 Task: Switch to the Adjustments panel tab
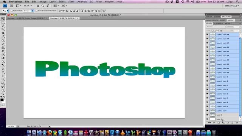pos(212,20)
